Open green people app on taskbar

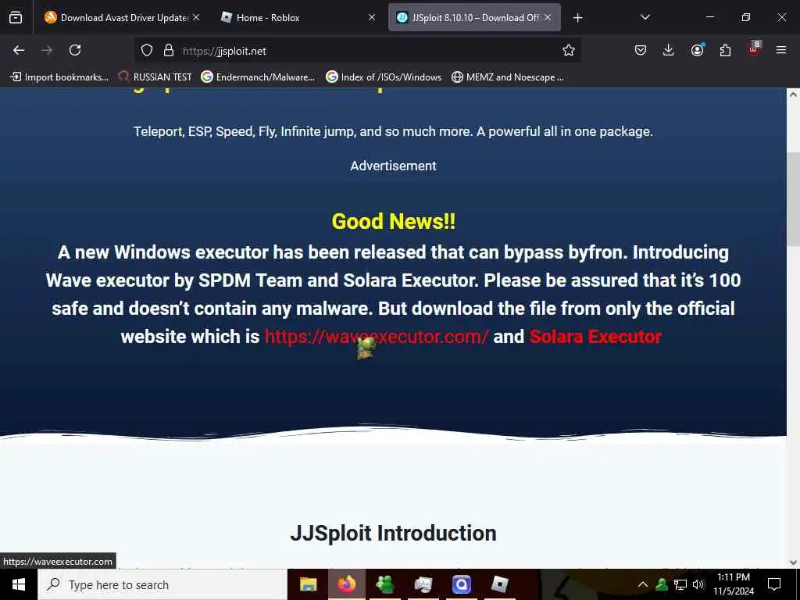(x=384, y=584)
